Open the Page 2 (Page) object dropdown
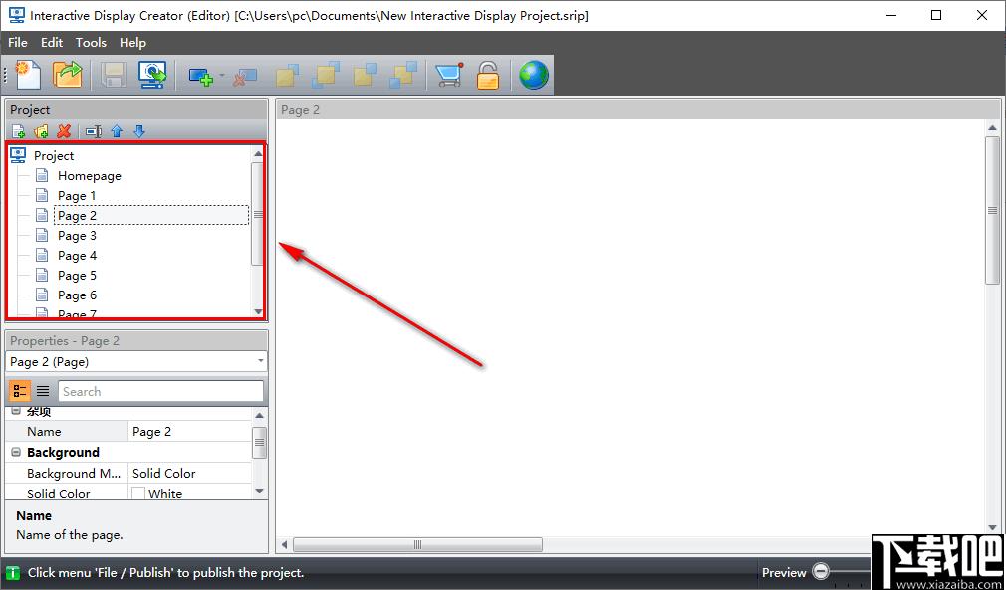 [136, 362]
